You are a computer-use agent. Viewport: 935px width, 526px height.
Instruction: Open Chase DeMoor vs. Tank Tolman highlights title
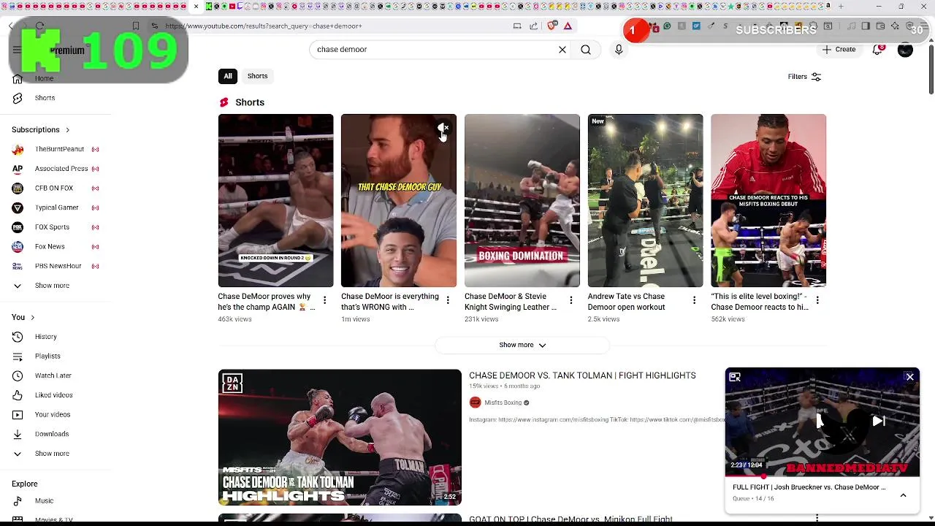pos(582,376)
